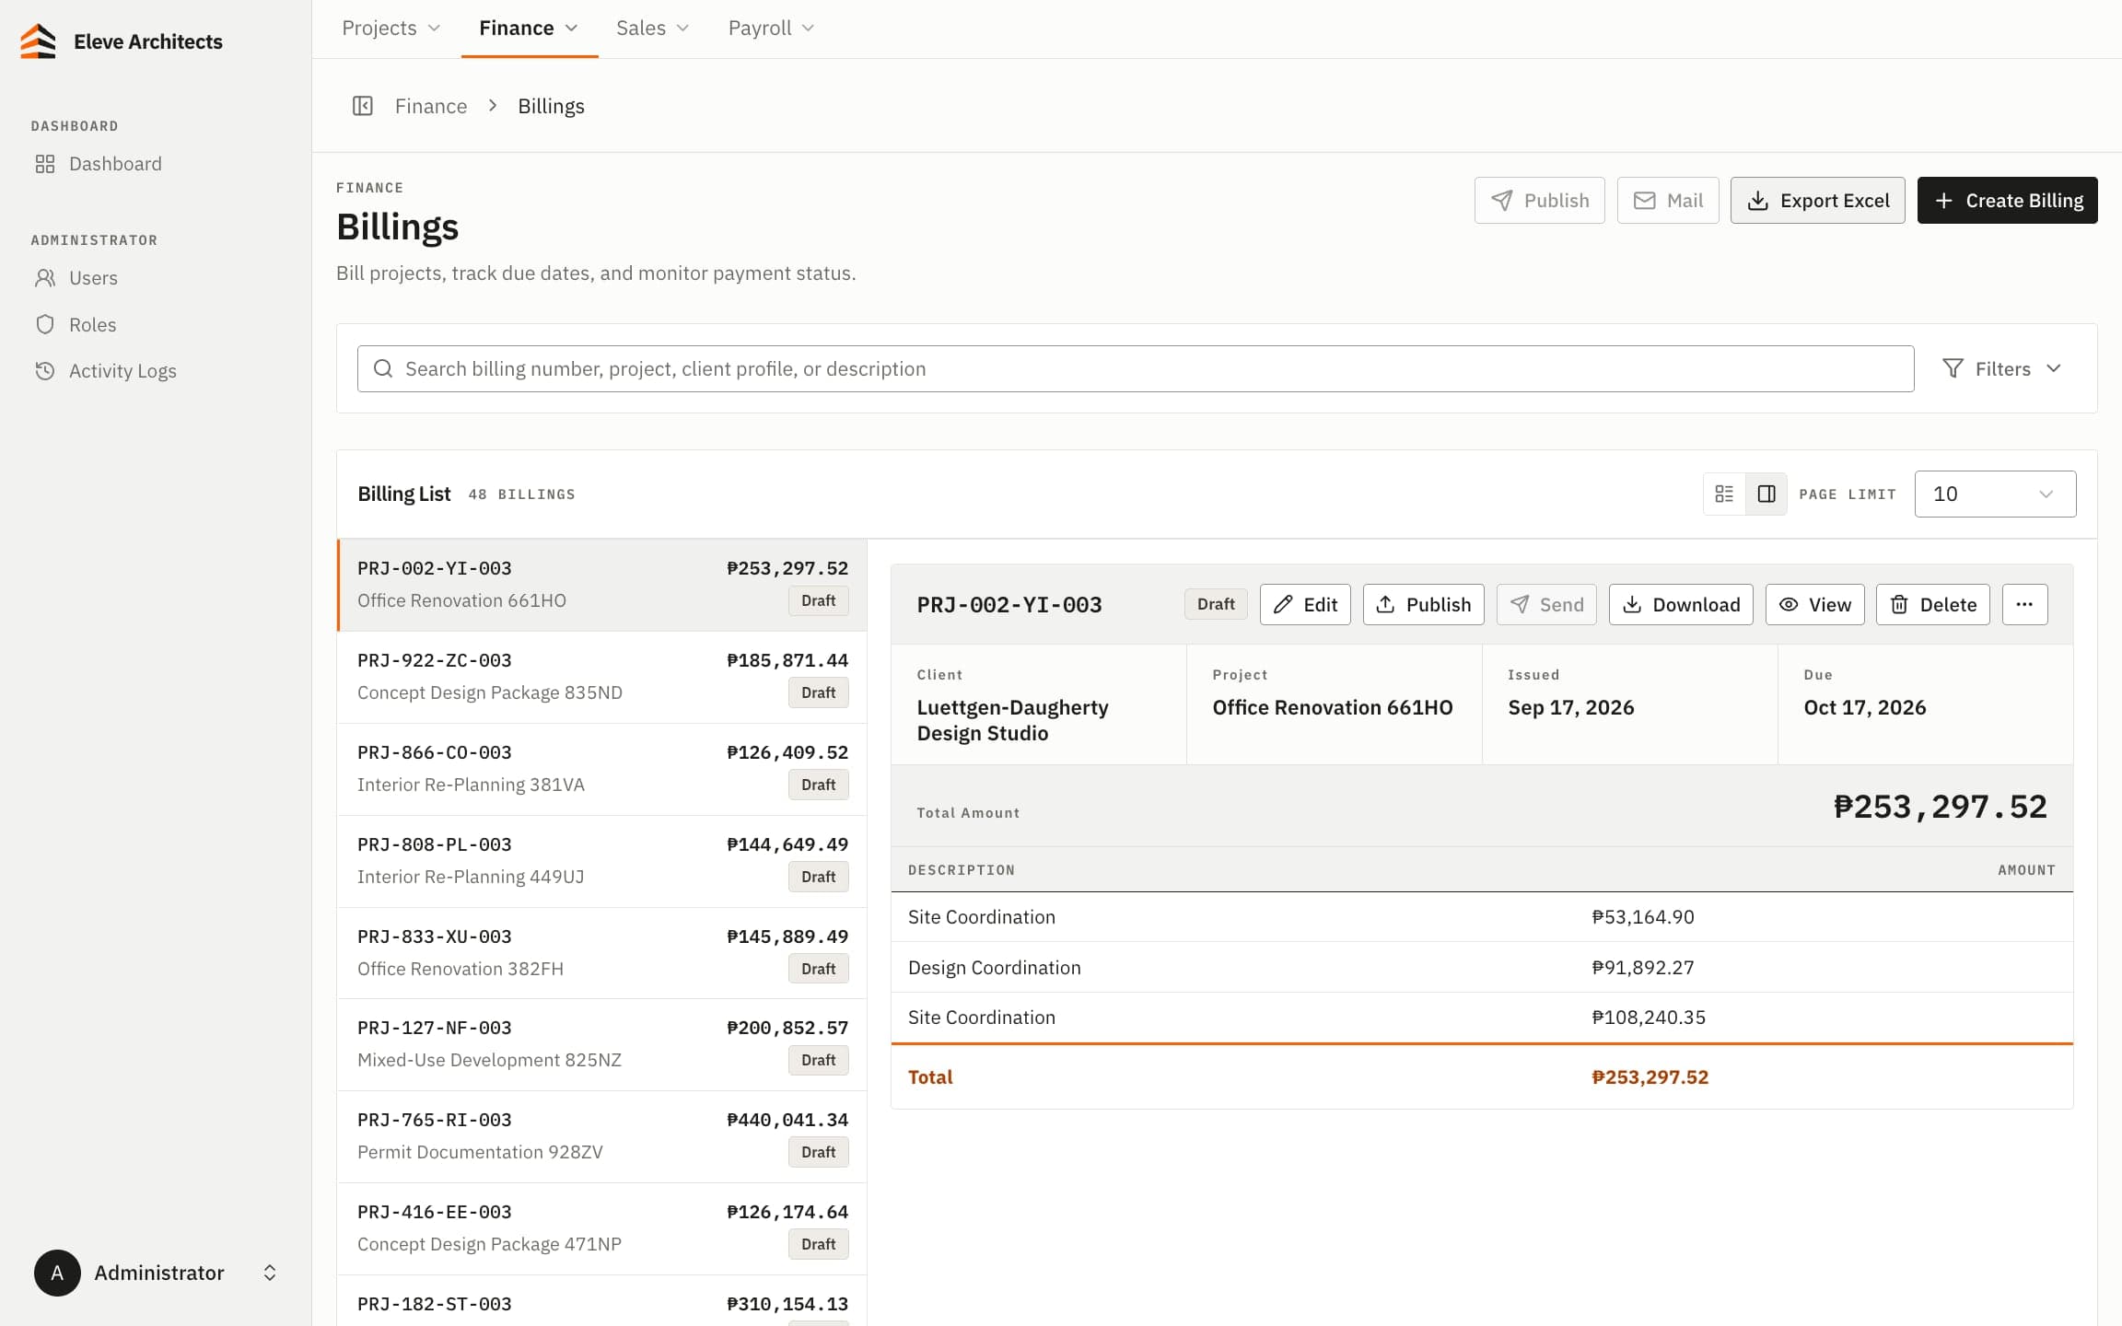
Task: Select Interior Re-Planning 449UJ billing
Action: (602, 862)
